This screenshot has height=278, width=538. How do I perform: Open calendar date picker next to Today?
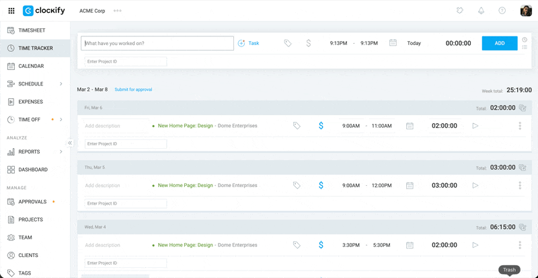click(393, 43)
